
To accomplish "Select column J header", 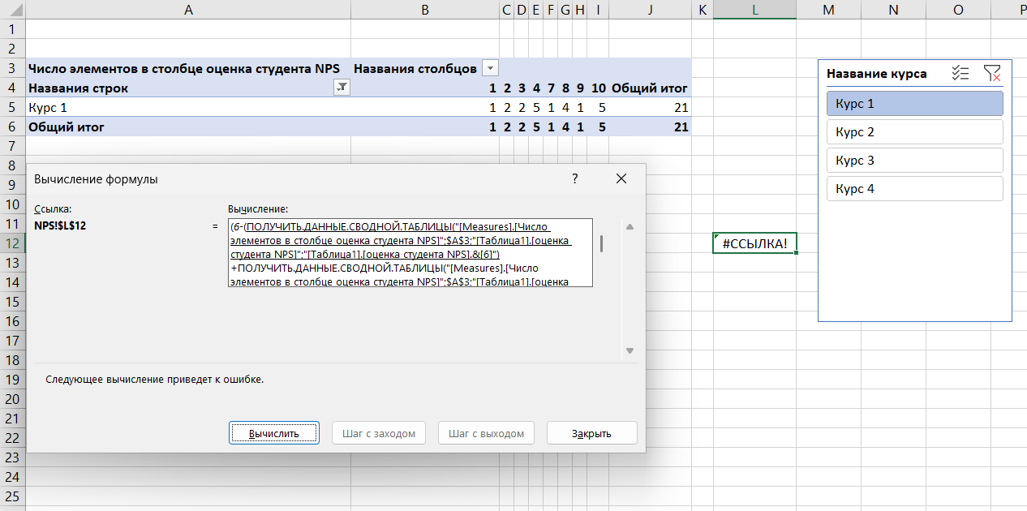I will (x=650, y=10).
